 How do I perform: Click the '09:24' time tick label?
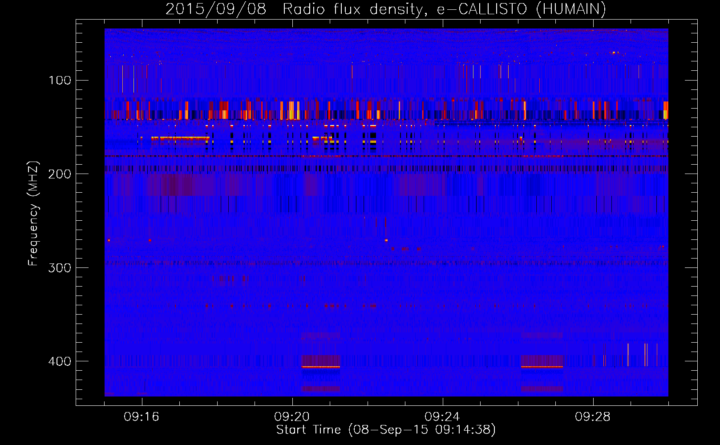442,417
